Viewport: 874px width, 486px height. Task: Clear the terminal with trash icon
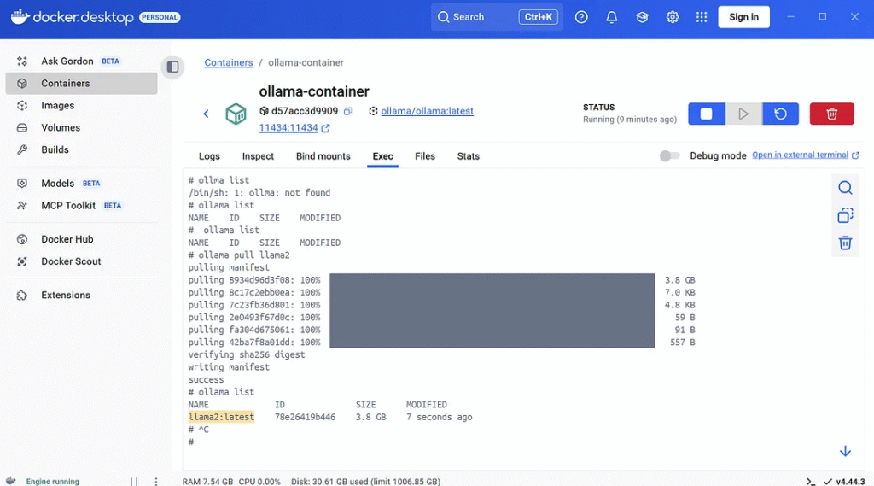tap(845, 243)
